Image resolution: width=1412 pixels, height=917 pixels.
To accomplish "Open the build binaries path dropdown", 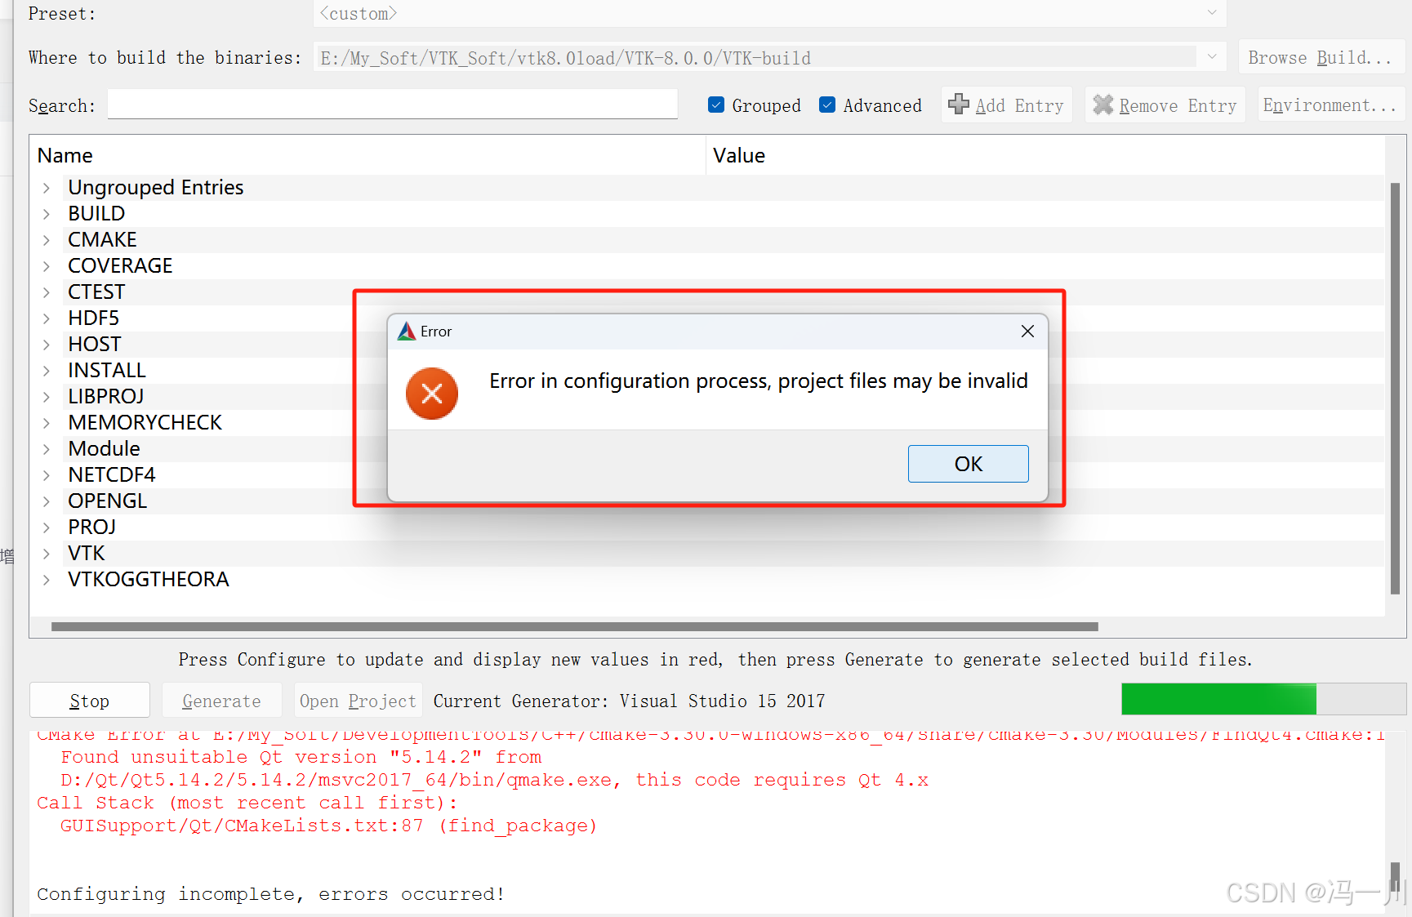I will (x=1212, y=57).
